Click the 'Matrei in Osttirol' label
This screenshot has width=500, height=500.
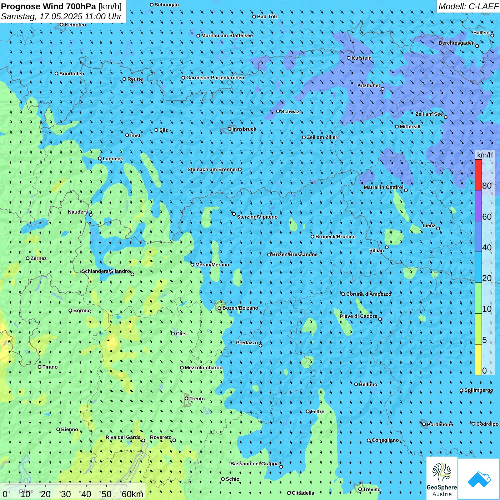pos(384,187)
